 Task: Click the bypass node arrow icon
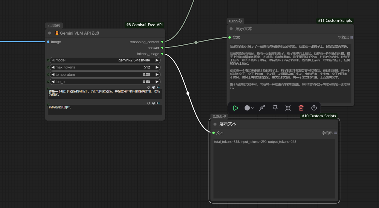coord(262,108)
